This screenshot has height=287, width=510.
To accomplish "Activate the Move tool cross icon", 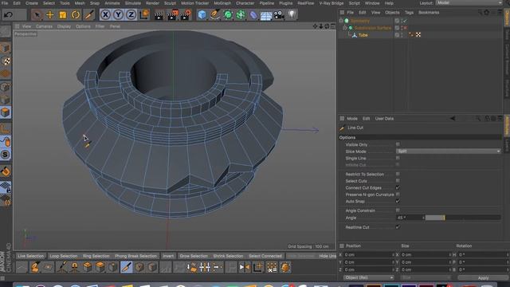I will point(49,14).
